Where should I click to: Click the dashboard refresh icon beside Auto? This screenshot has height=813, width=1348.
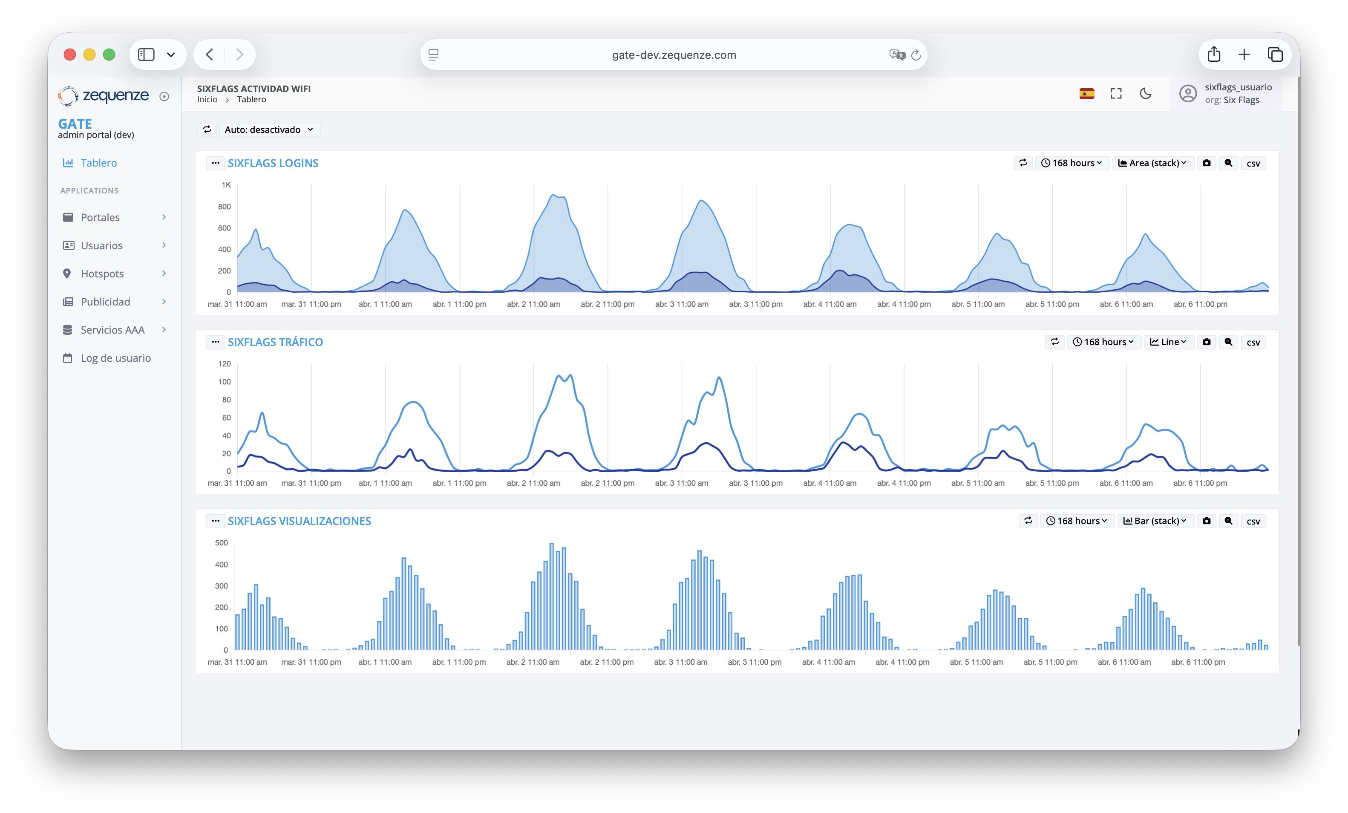pos(207,130)
